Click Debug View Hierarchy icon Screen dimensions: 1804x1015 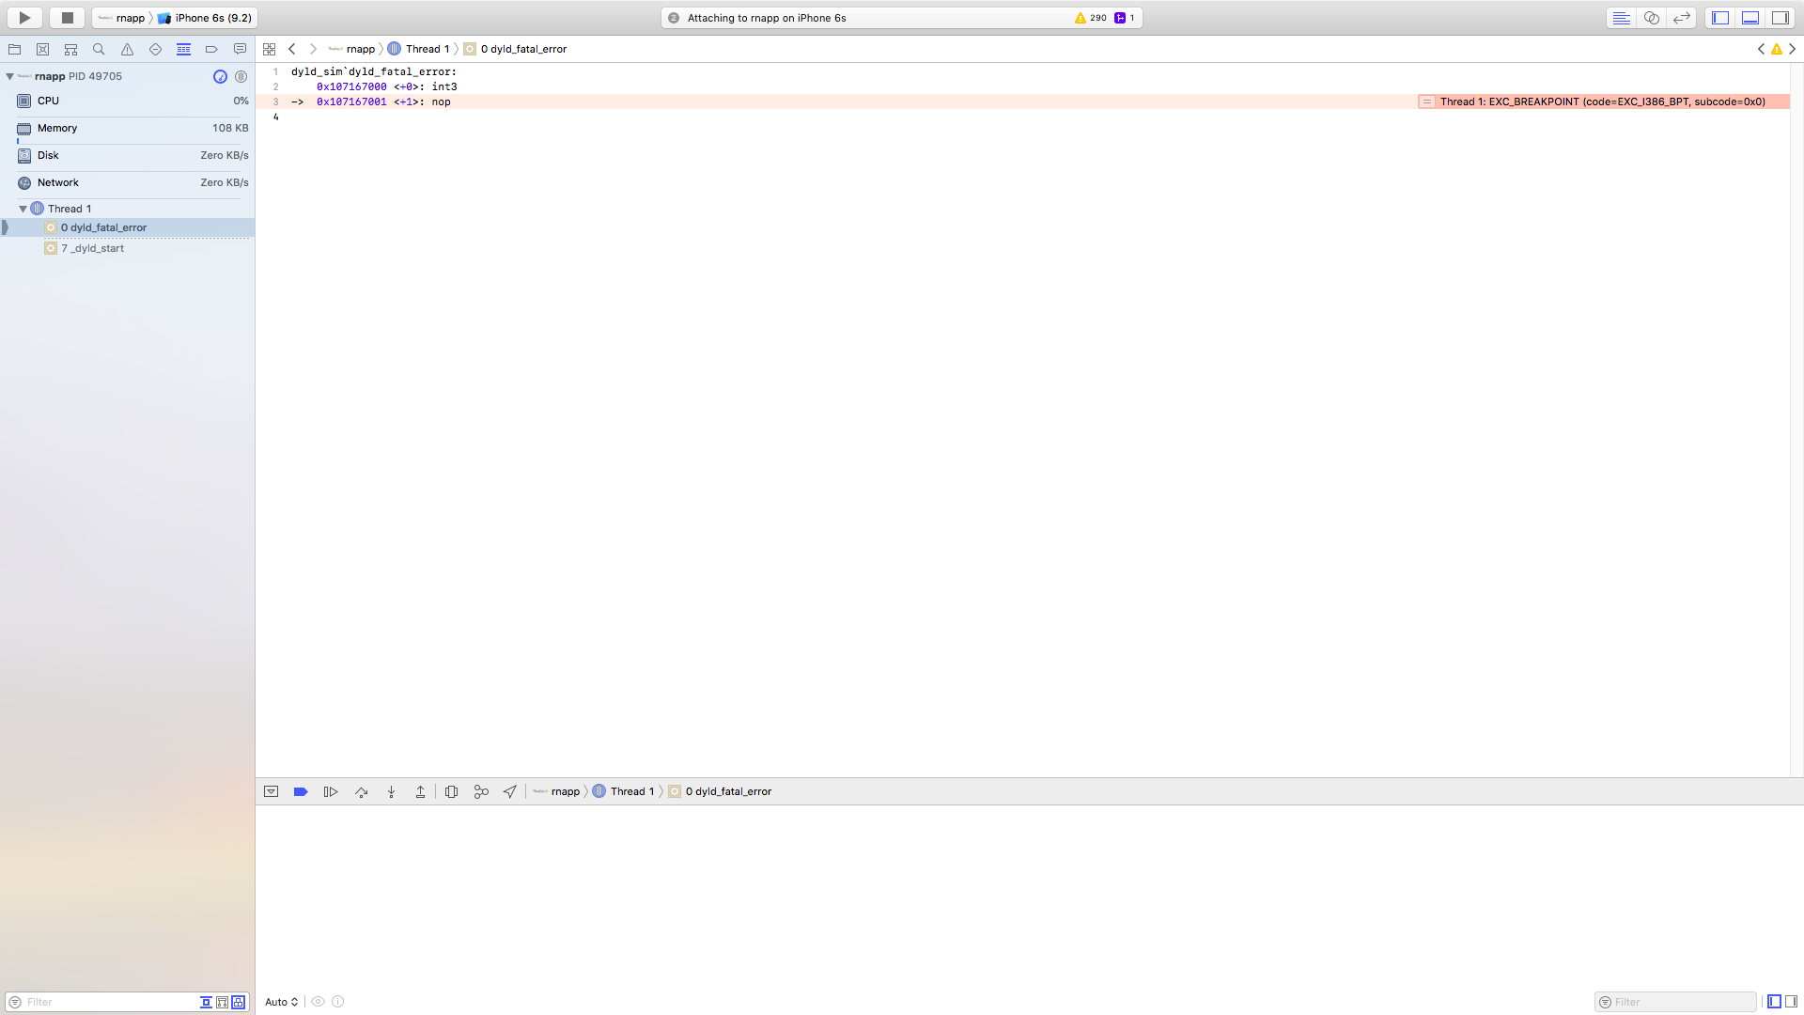tap(451, 791)
